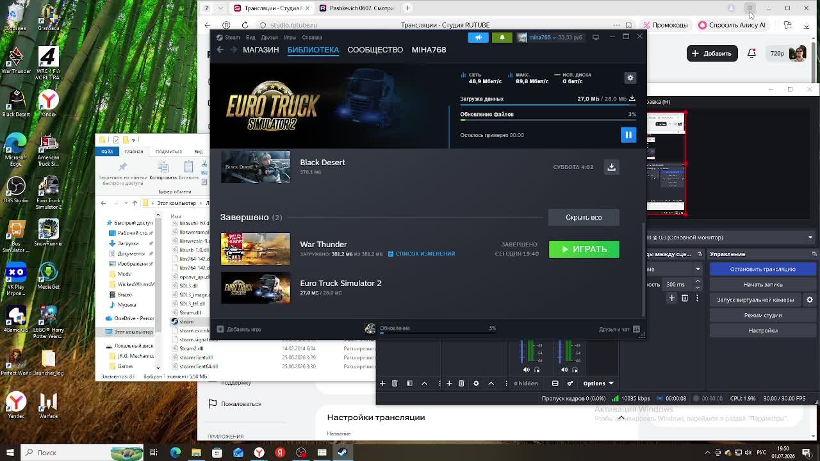The width and height of the screenshot is (820, 461).
Task: Click Add a Game plus icon in Steam
Action: click(x=220, y=329)
